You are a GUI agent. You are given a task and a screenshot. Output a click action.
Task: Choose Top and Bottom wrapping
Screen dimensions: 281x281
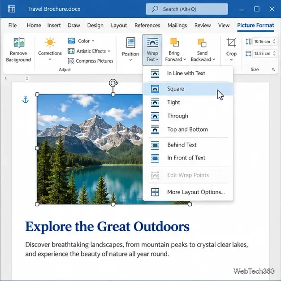[188, 130]
